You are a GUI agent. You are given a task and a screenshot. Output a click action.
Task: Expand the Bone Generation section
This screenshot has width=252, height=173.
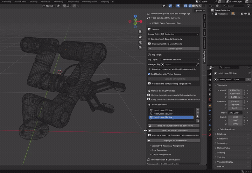tap(159, 150)
